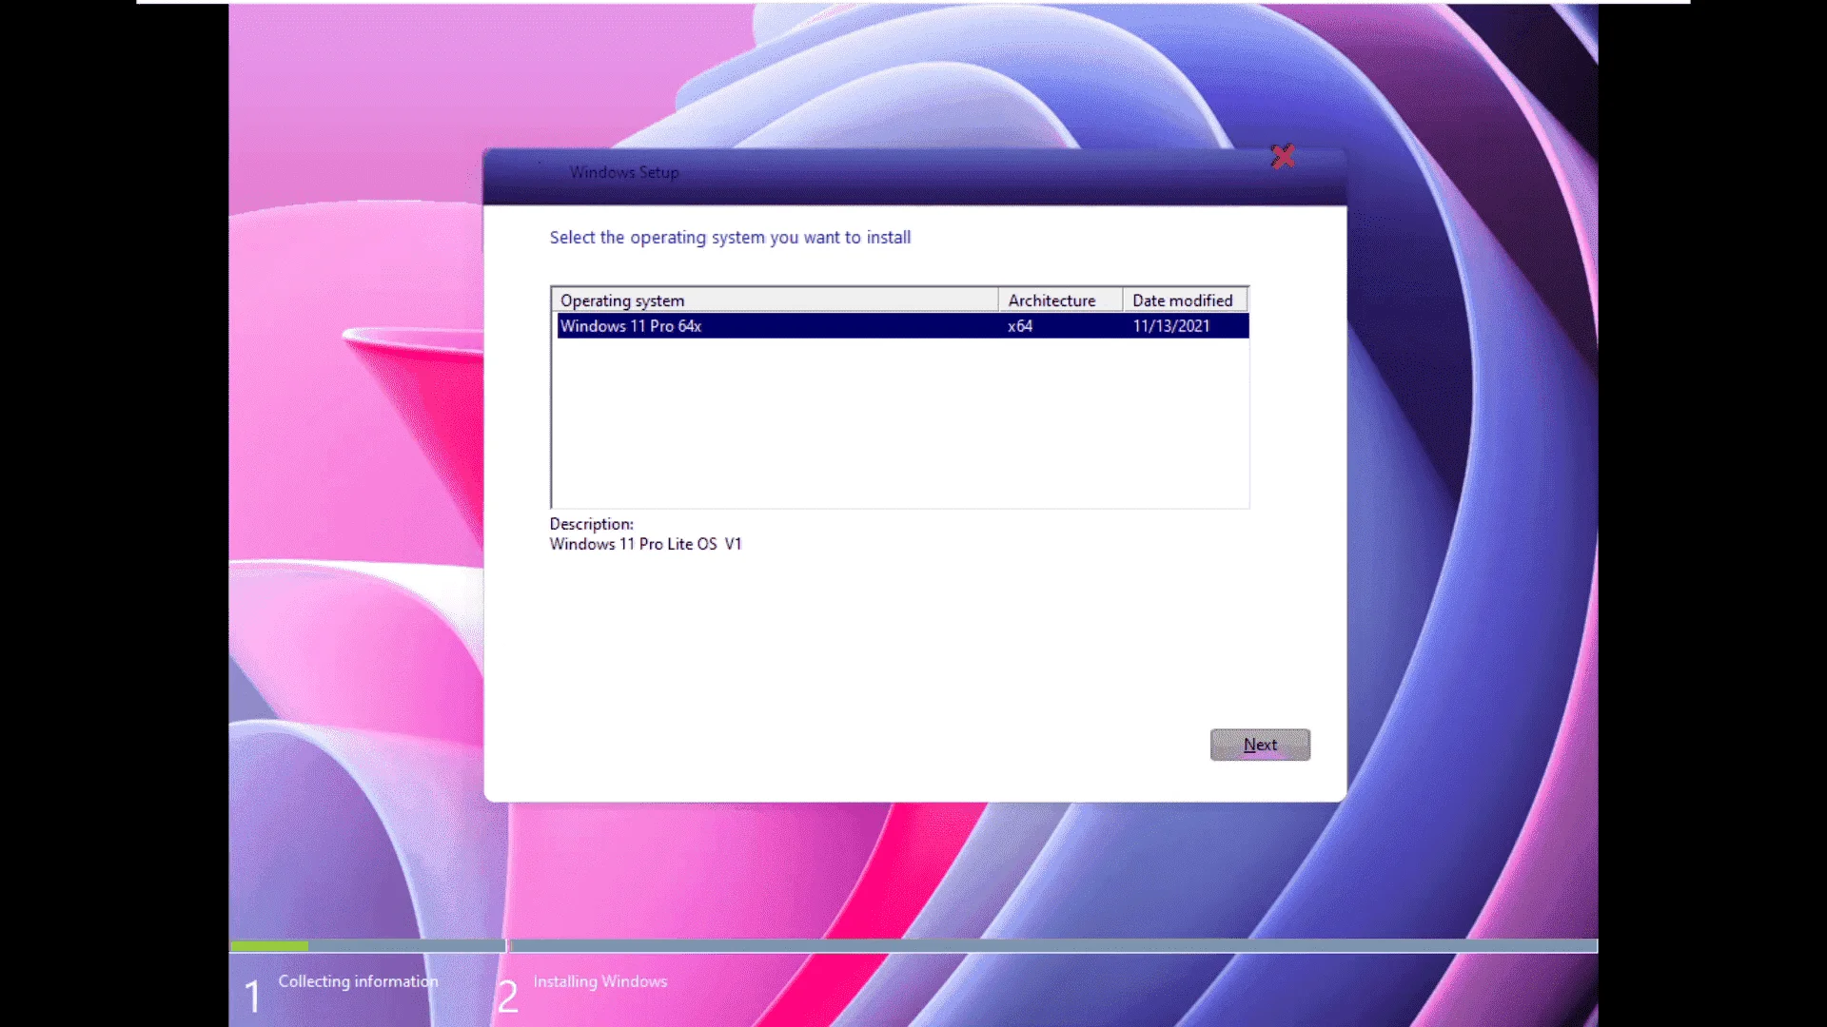The width and height of the screenshot is (1827, 1027).
Task: Close the Windows Setup dialog
Action: coord(1283,157)
